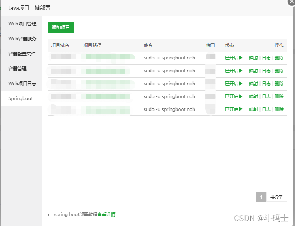295x226 pixels.
Task: Click the 状态 column header
Action: point(229,45)
